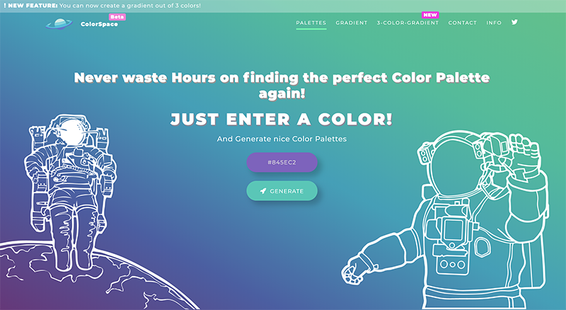
Task: Click the pink Beta badge
Action: pos(117,16)
